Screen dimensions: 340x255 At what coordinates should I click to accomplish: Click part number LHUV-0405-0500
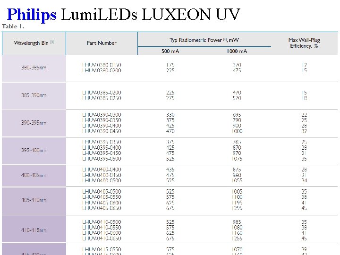tap(102, 192)
